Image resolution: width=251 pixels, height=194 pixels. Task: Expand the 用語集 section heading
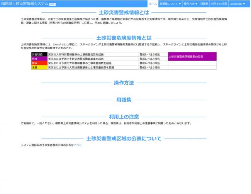tap(124, 99)
